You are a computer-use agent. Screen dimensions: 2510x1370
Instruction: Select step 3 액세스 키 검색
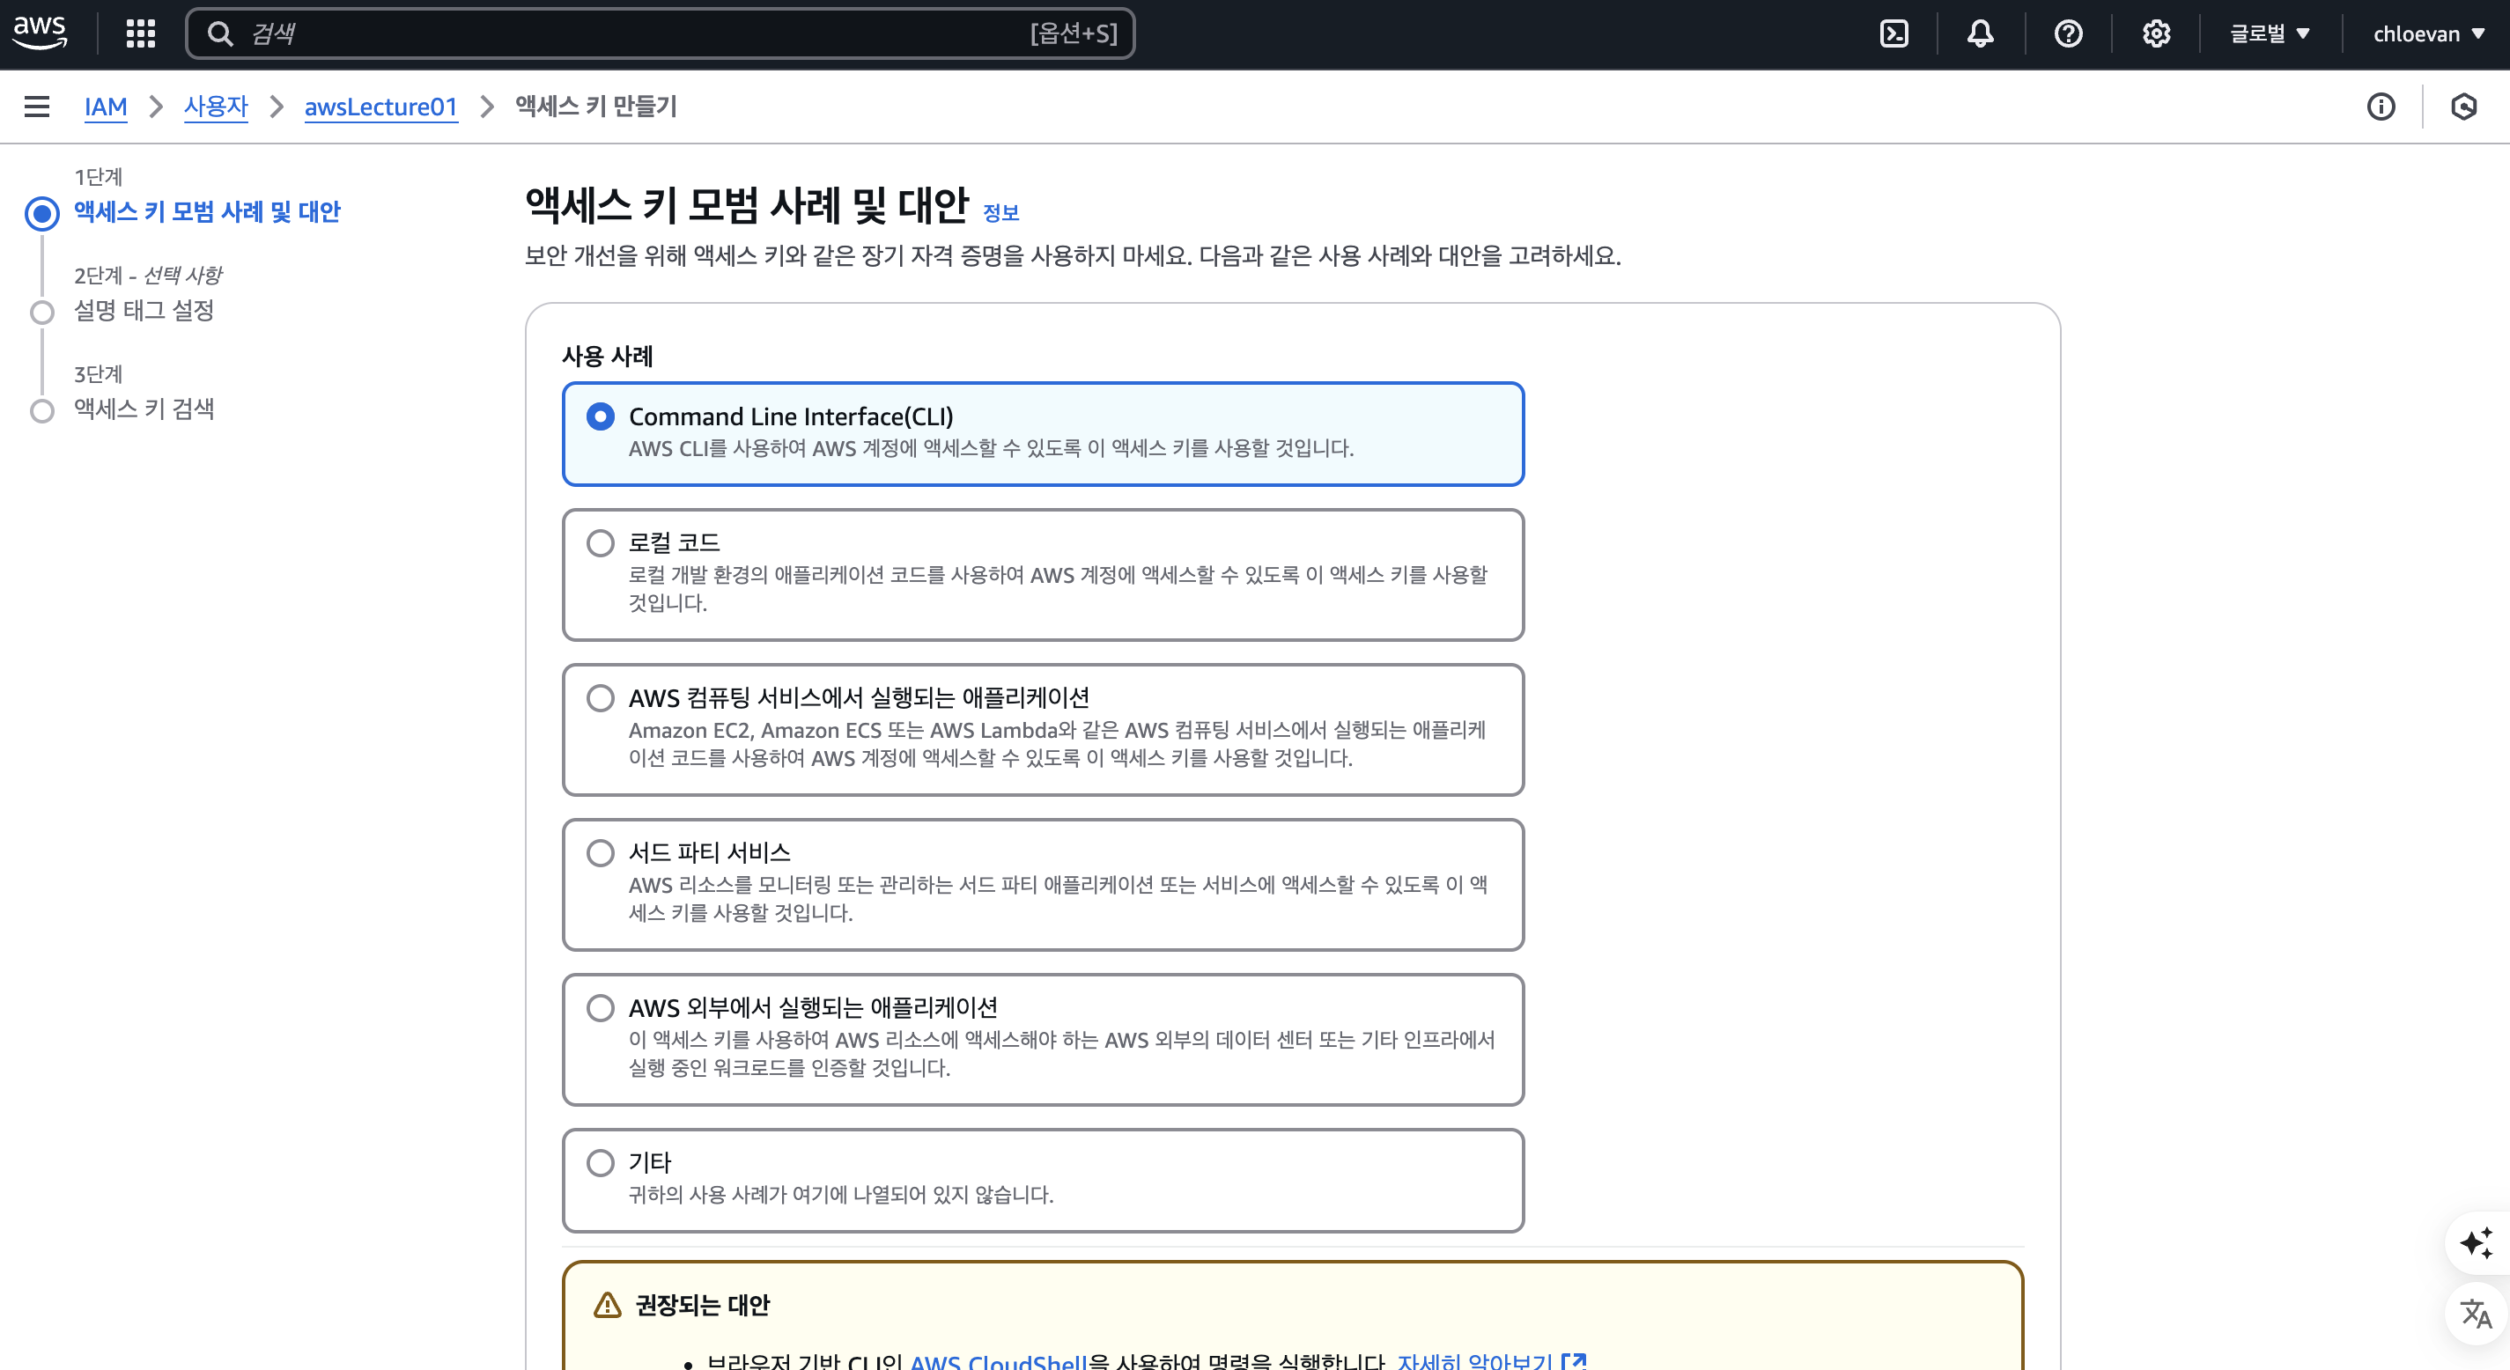(144, 409)
